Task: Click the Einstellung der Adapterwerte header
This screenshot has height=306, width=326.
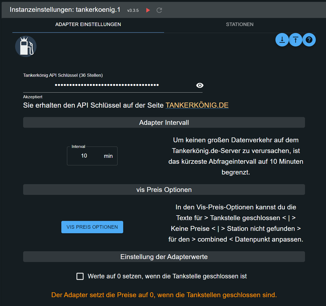Action: click(164, 257)
